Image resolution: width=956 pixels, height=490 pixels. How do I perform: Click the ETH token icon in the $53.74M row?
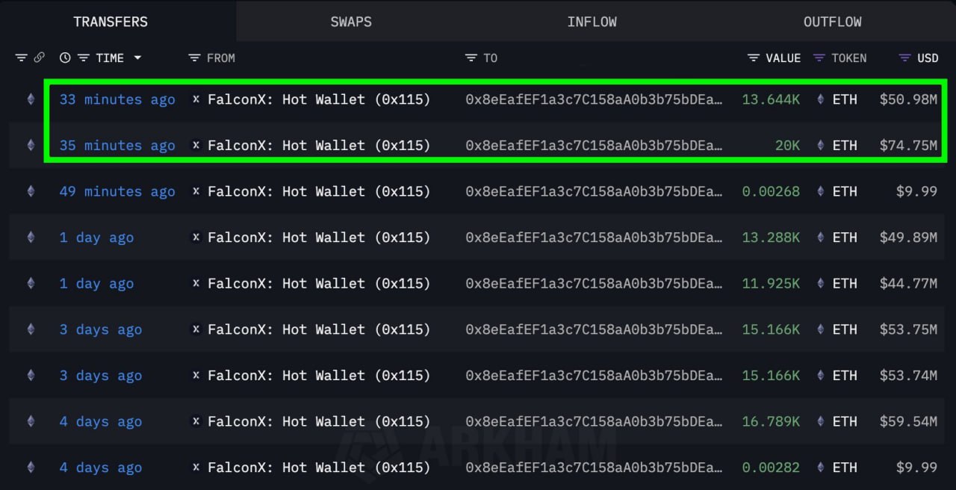tap(821, 375)
